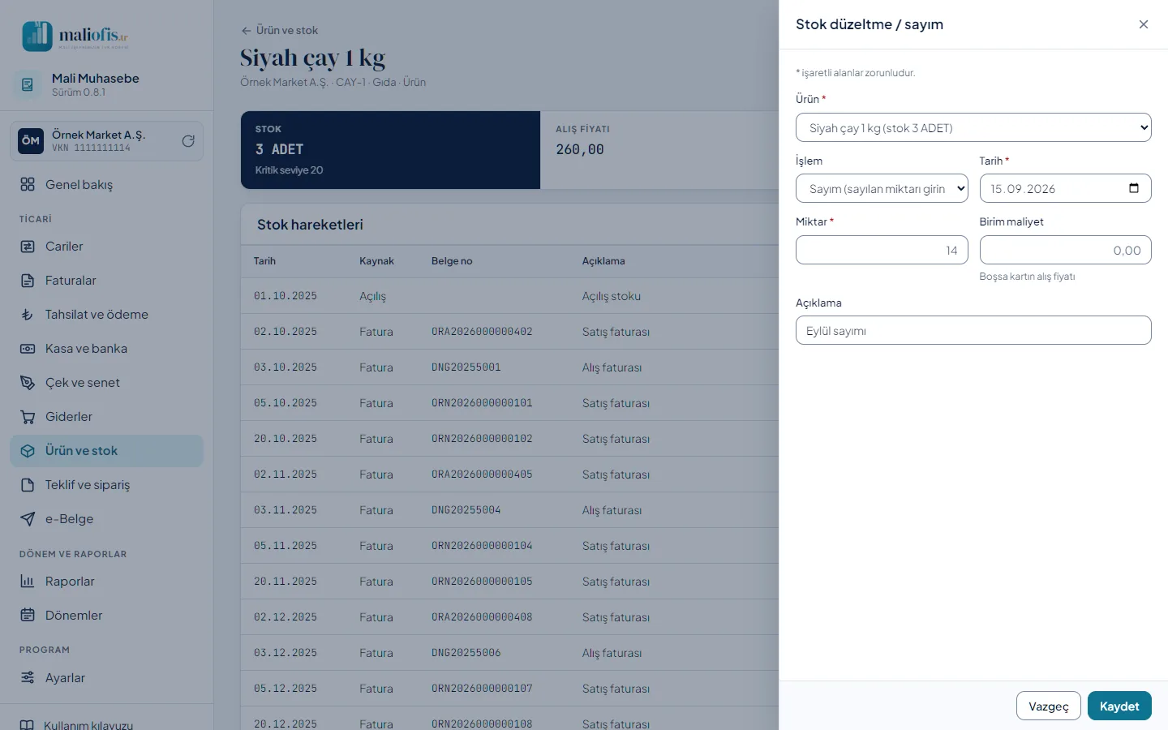Click belge no DNG20255004
The image size is (1168, 730).
466,510
